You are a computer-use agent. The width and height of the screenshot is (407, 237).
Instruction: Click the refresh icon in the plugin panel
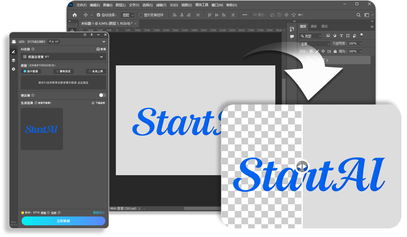tap(85, 35)
